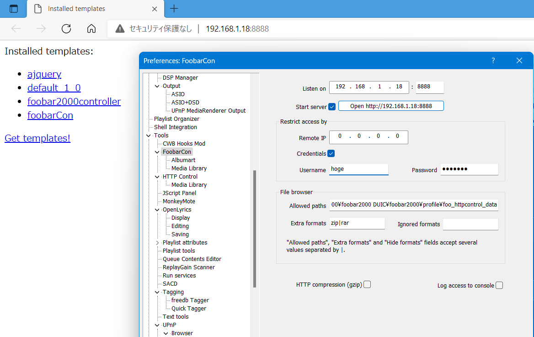This screenshot has width=534, height=337.
Task: Click the browser tab actions icon
Action: coord(14,9)
